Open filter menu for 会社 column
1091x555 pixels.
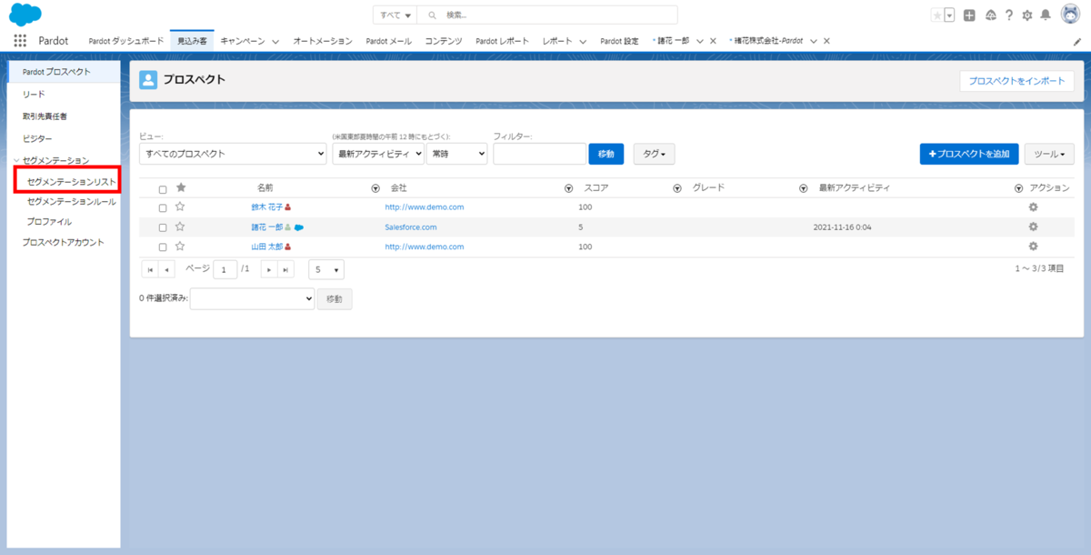click(x=568, y=188)
